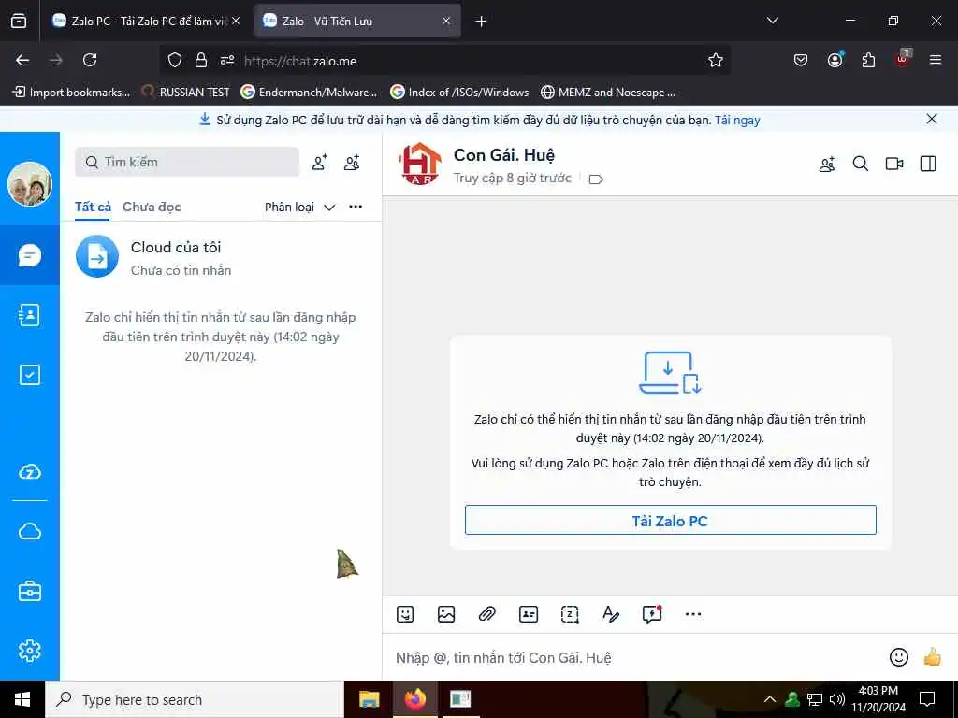The image size is (958, 718).
Task: Open the sticker picker in chat toolbar
Action: [x=405, y=614]
